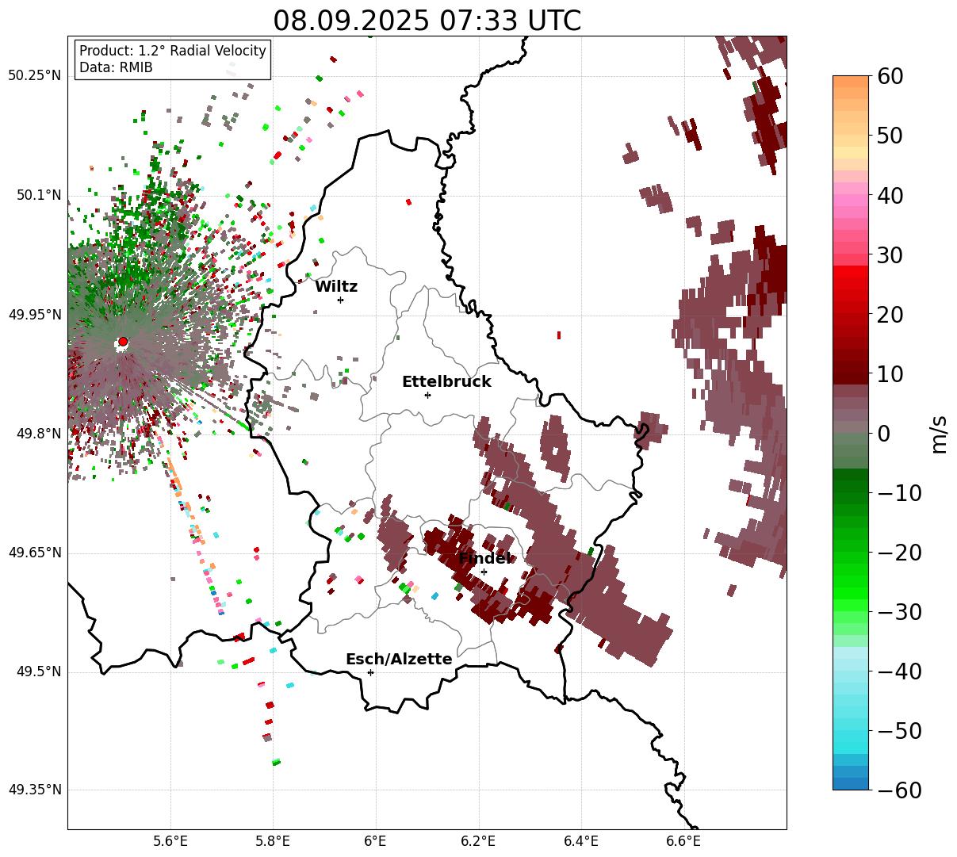This screenshot has height=857, width=957.
Task: Click the 50.1°N latitude tick label
Action: click(x=40, y=195)
